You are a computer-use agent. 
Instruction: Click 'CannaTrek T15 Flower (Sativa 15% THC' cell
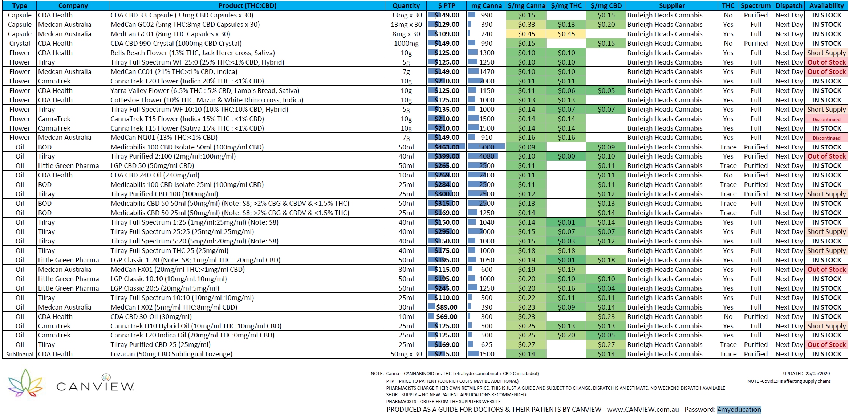coord(247,128)
